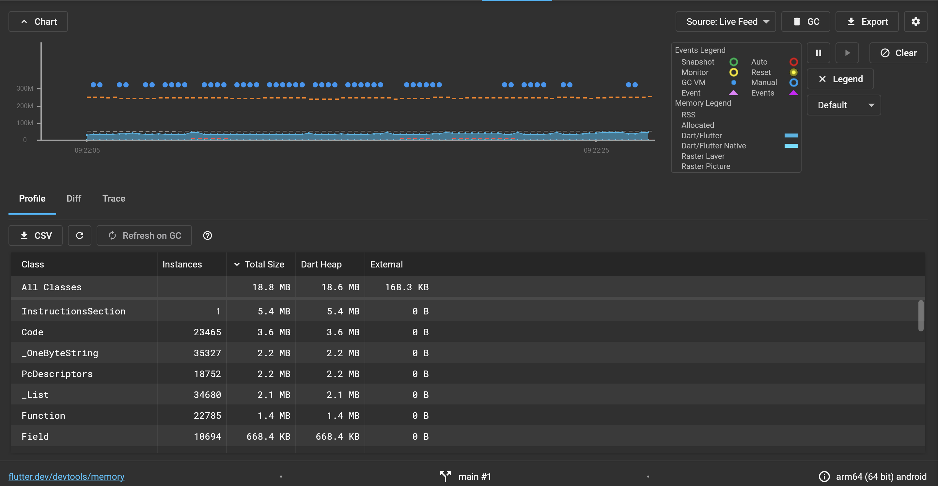Click the Auto red circle legend icon
The width and height of the screenshot is (938, 486).
pos(793,62)
